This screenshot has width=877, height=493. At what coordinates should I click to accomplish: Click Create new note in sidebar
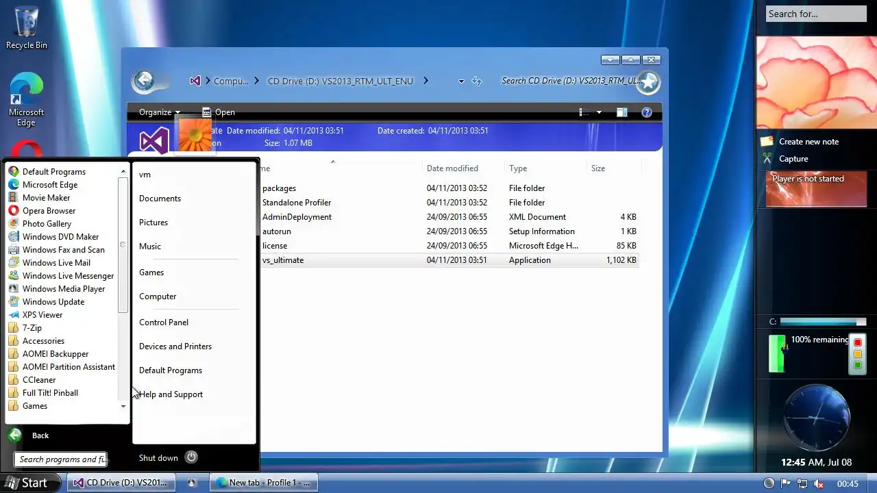(x=808, y=141)
